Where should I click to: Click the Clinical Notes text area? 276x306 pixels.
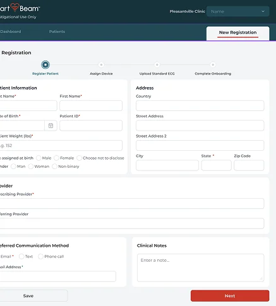pyautogui.click(x=200, y=268)
